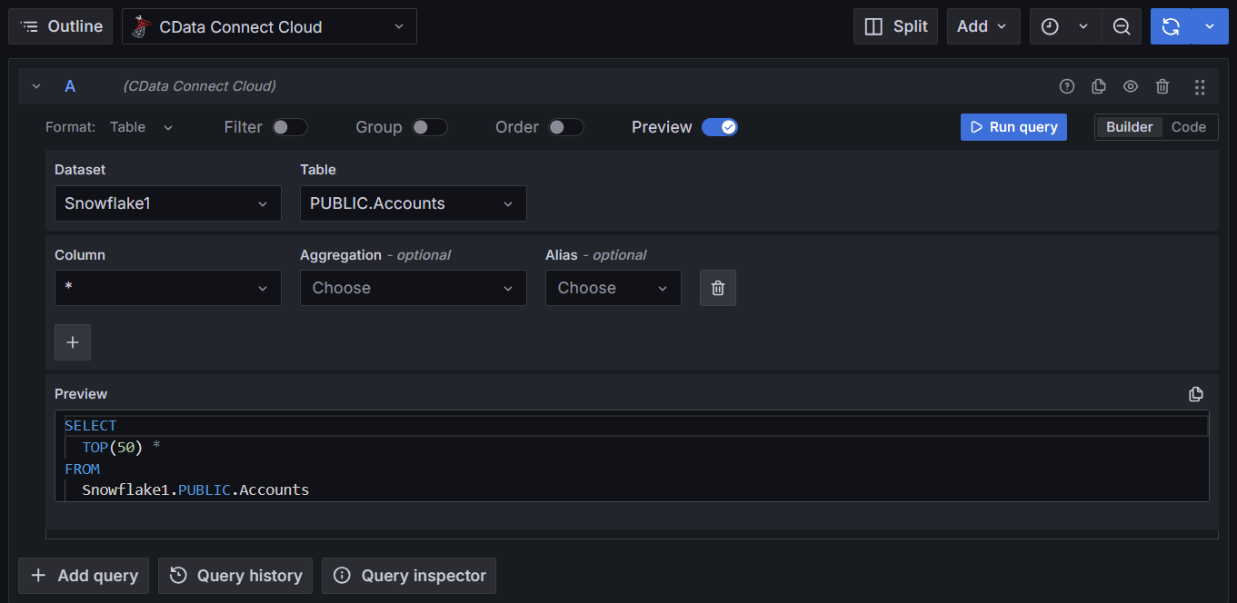Duplicate query A
This screenshot has width=1237, height=603.
(x=1098, y=86)
